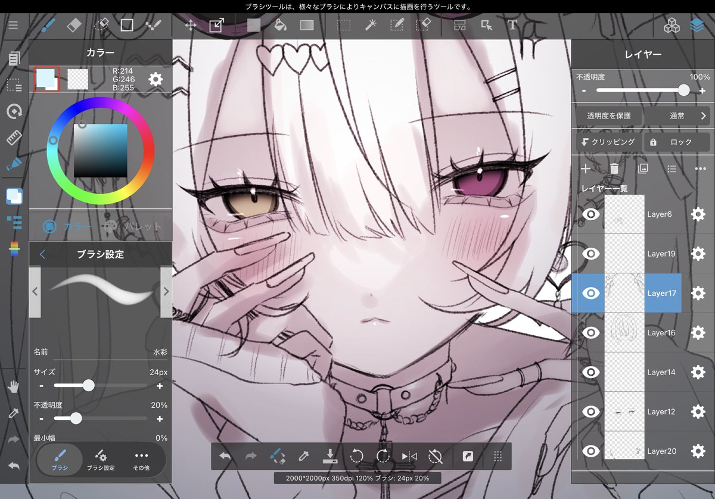Pick the foreground color swatch
Viewport: 715px width, 499px height.
[46, 79]
